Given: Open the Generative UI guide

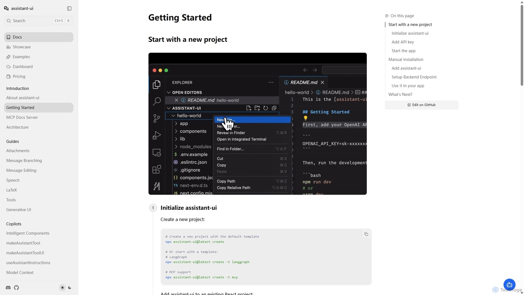Looking at the screenshot, I should tap(38, 209).
